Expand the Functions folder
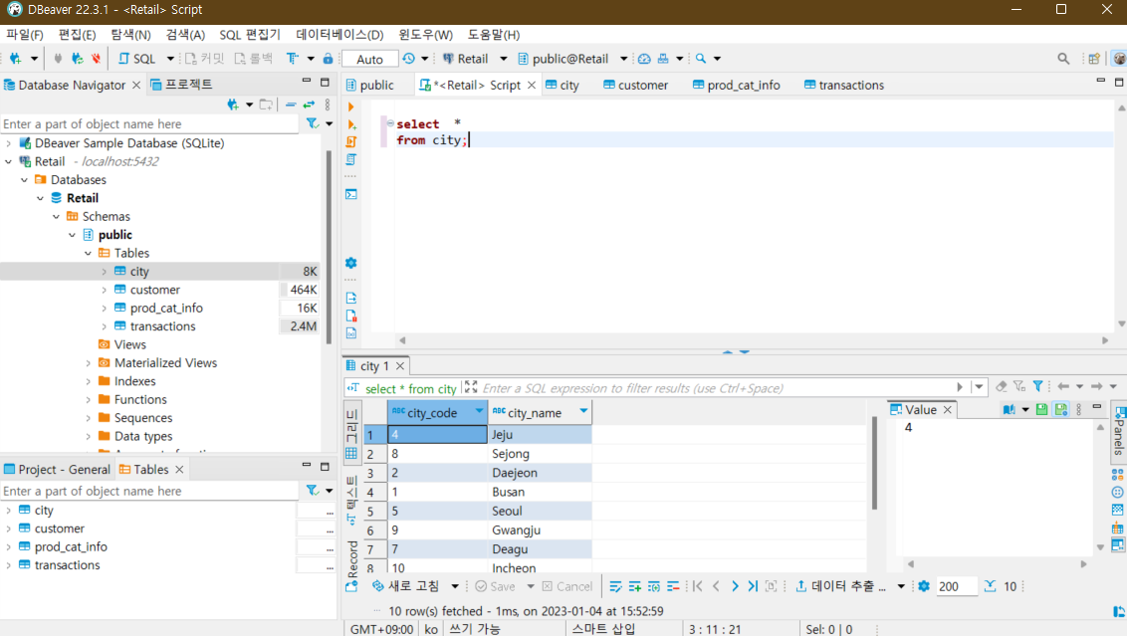Viewport: 1127px width, 636px height. (89, 399)
